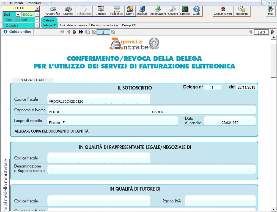
Task: Open the Strumenti menu
Action: (16, 3)
